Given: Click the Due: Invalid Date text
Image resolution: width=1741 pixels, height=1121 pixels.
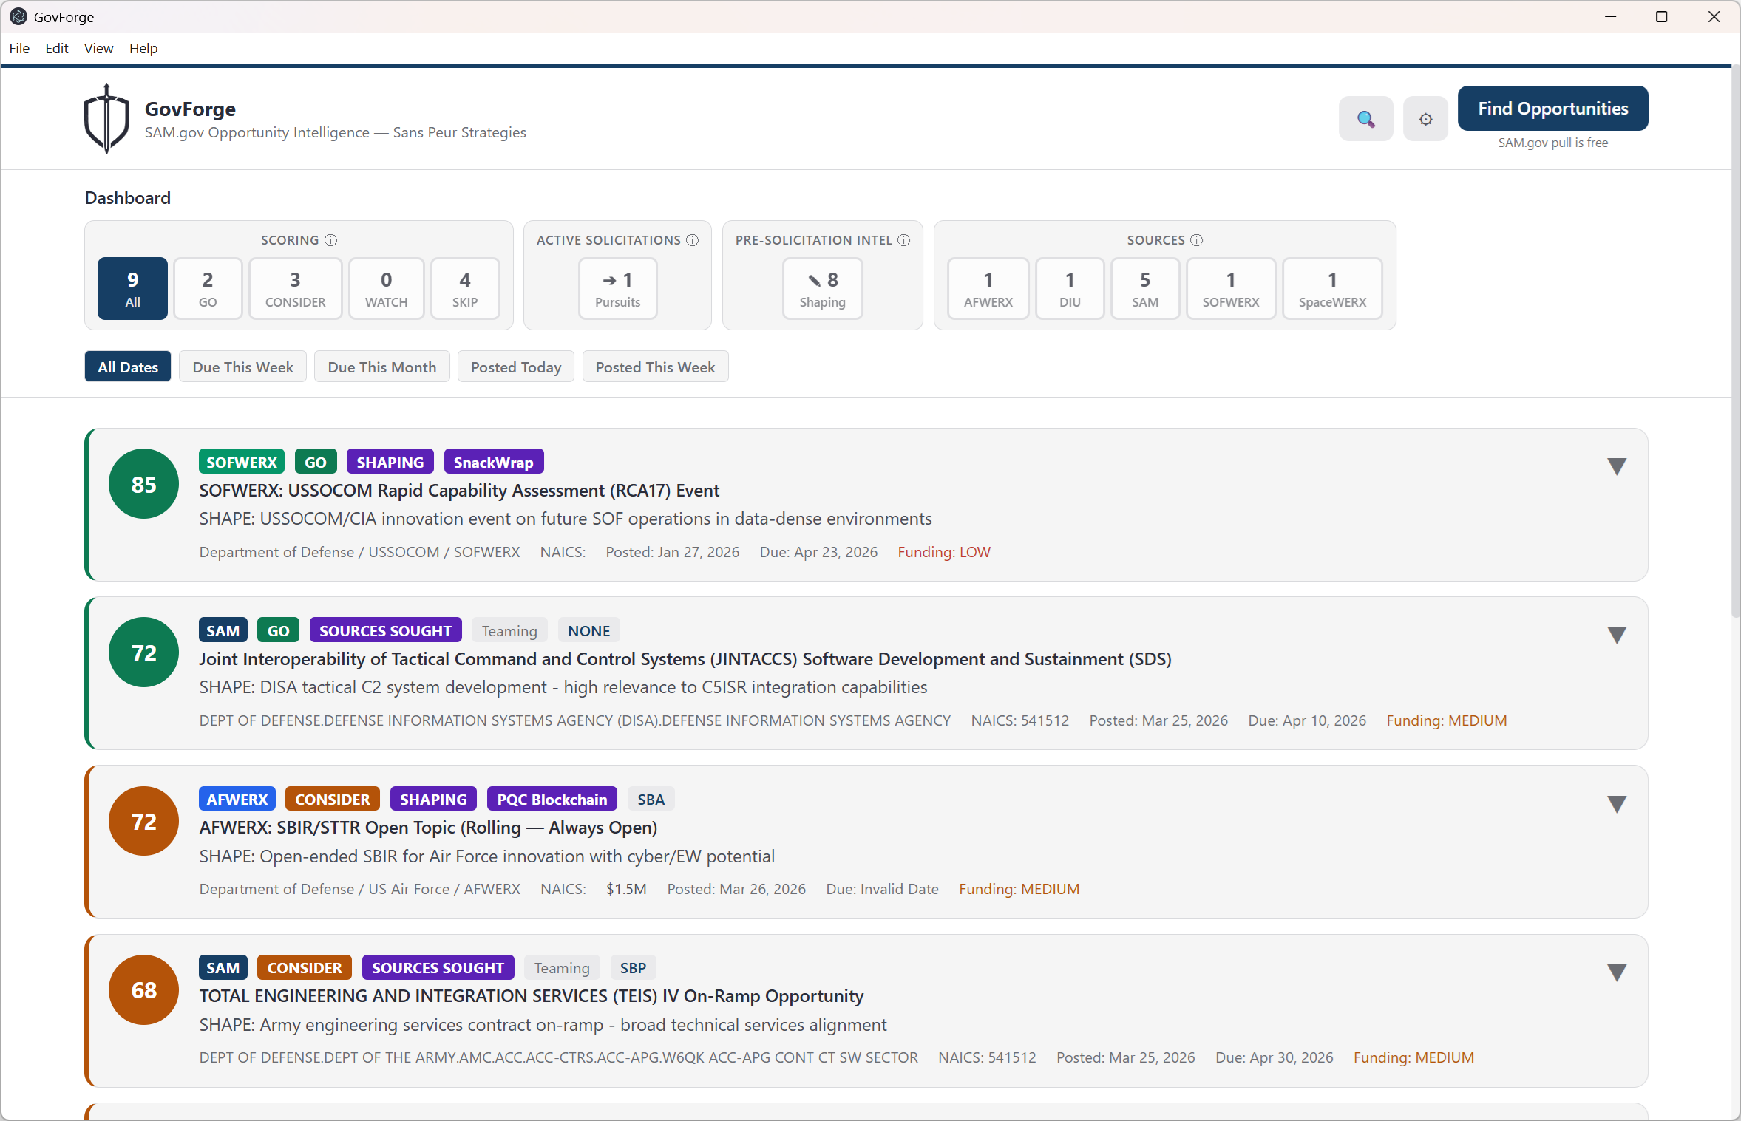Looking at the screenshot, I should [882, 889].
